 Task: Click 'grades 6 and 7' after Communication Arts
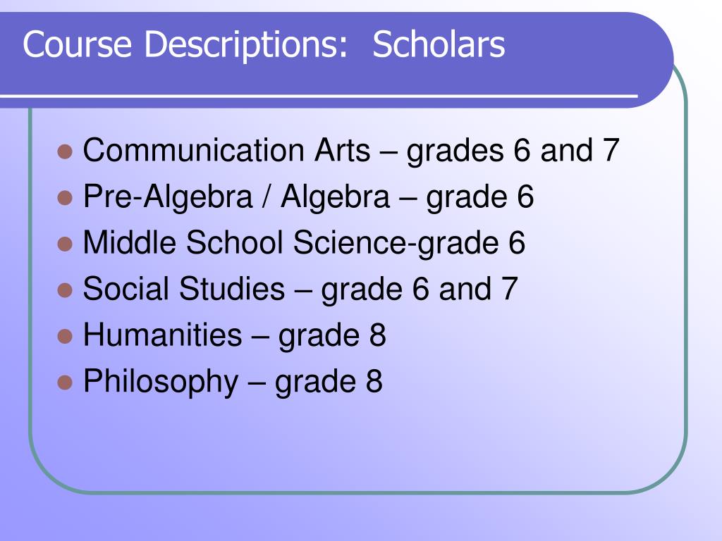[513, 151]
